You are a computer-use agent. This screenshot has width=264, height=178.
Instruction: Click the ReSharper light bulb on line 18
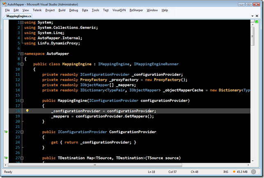(27, 111)
